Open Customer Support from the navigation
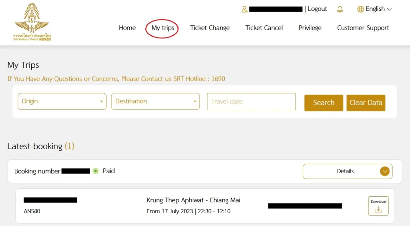This screenshot has height=226, width=410. pyautogui.click(x=363, y=28)
